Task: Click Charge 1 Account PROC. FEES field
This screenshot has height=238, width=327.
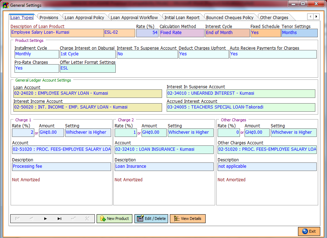Action: [x=62, y=150]
